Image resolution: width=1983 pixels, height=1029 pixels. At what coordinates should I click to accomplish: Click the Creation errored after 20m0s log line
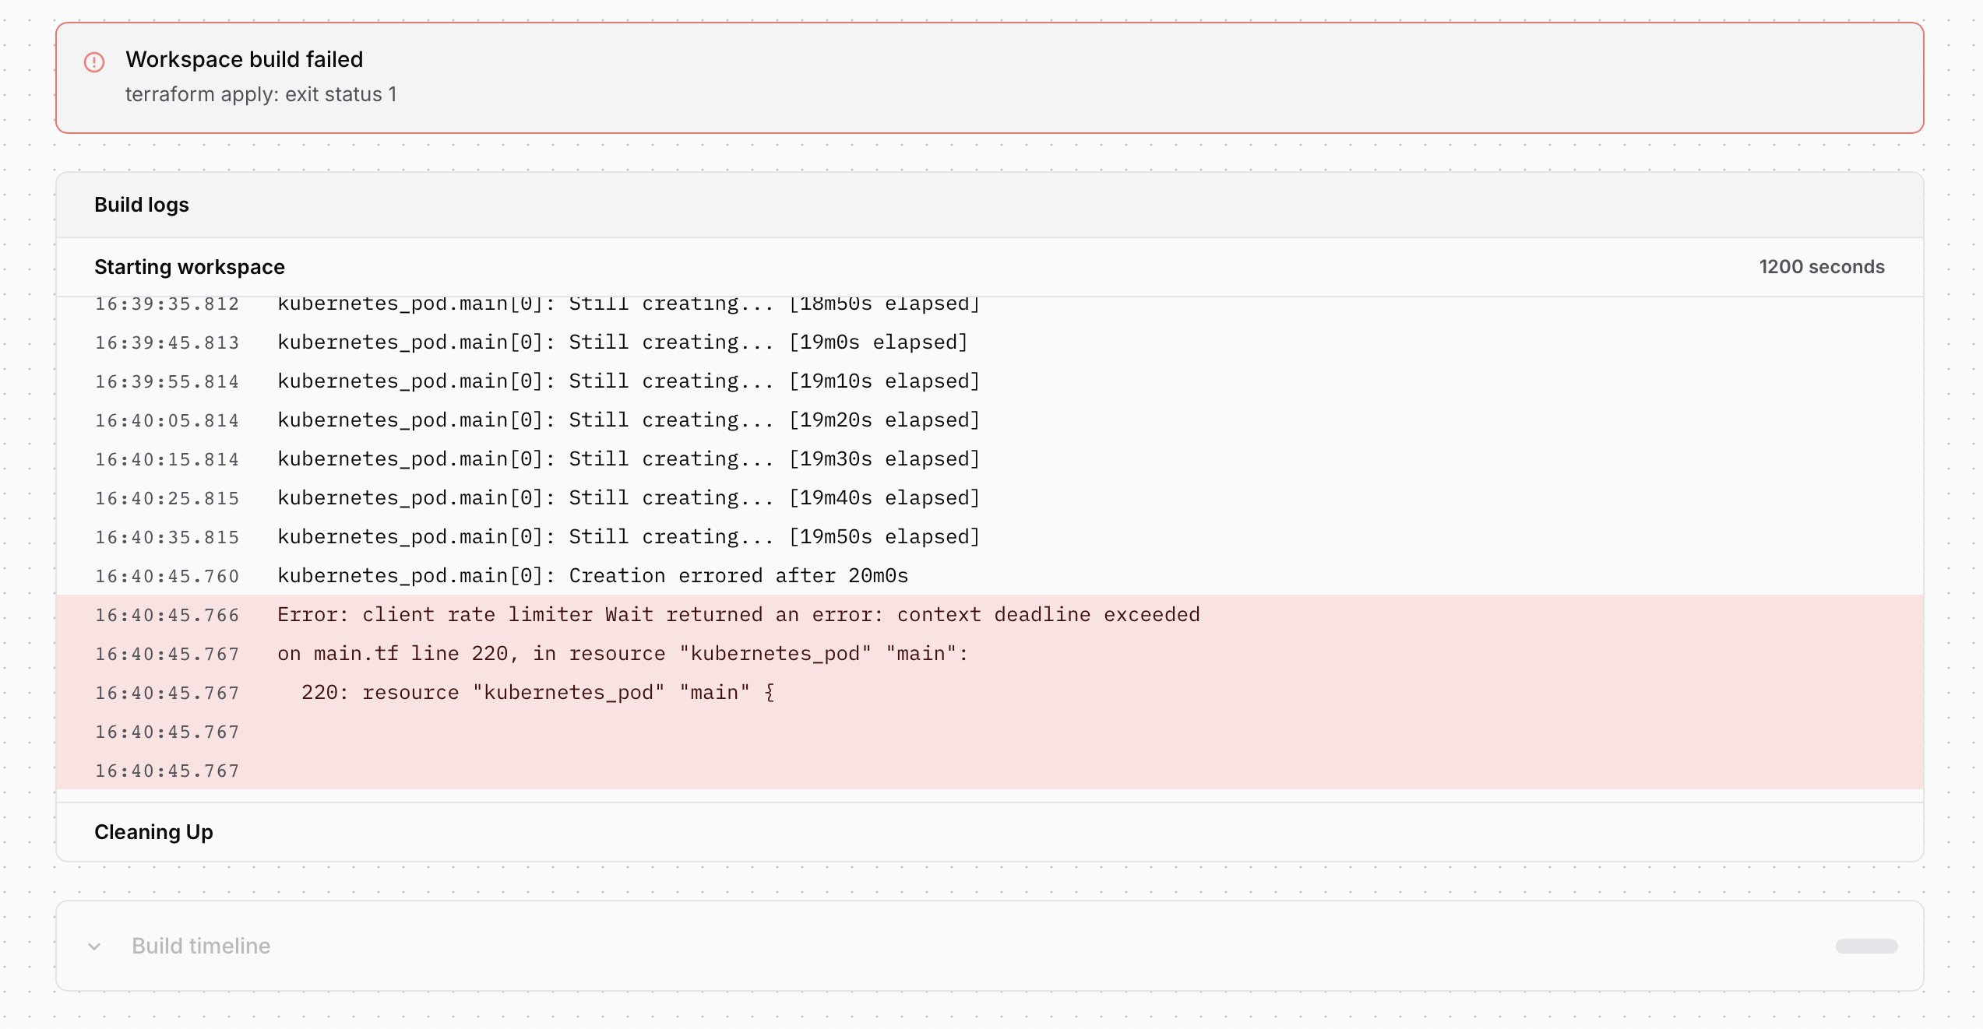[592, 576]
